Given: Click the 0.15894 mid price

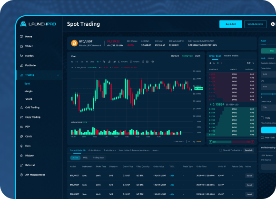Looking at the screenshot, I should pos(218,105).
